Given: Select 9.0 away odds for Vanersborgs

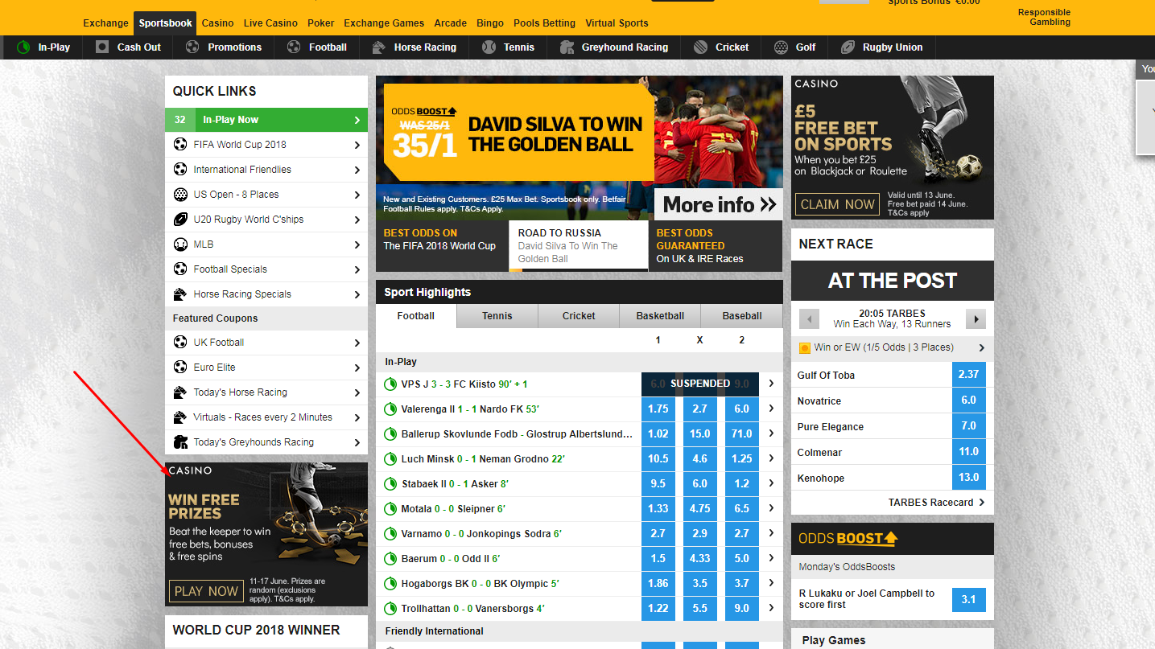Looking at the screenshot, I should coord(742,608).
